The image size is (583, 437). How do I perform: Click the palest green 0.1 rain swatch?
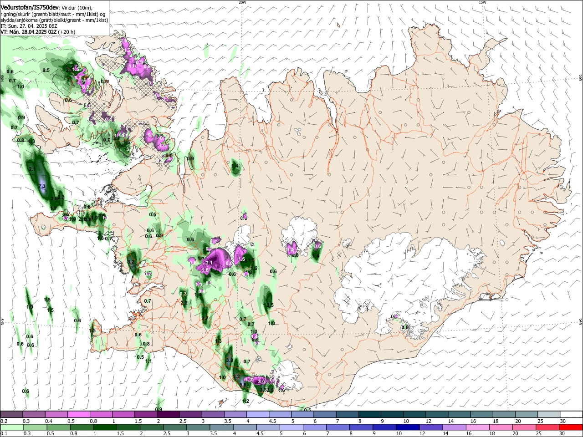coord(11,427)
